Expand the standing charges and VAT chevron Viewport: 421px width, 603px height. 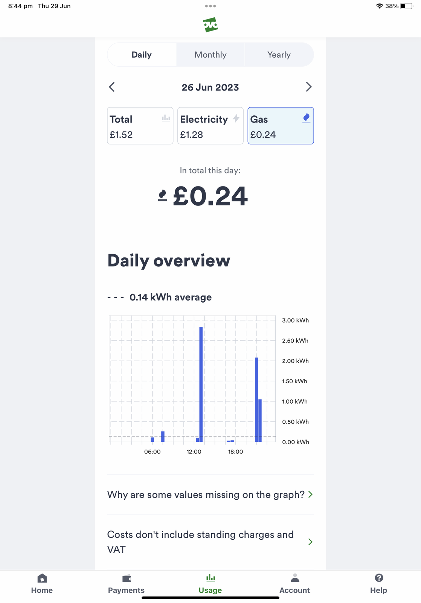310,542
